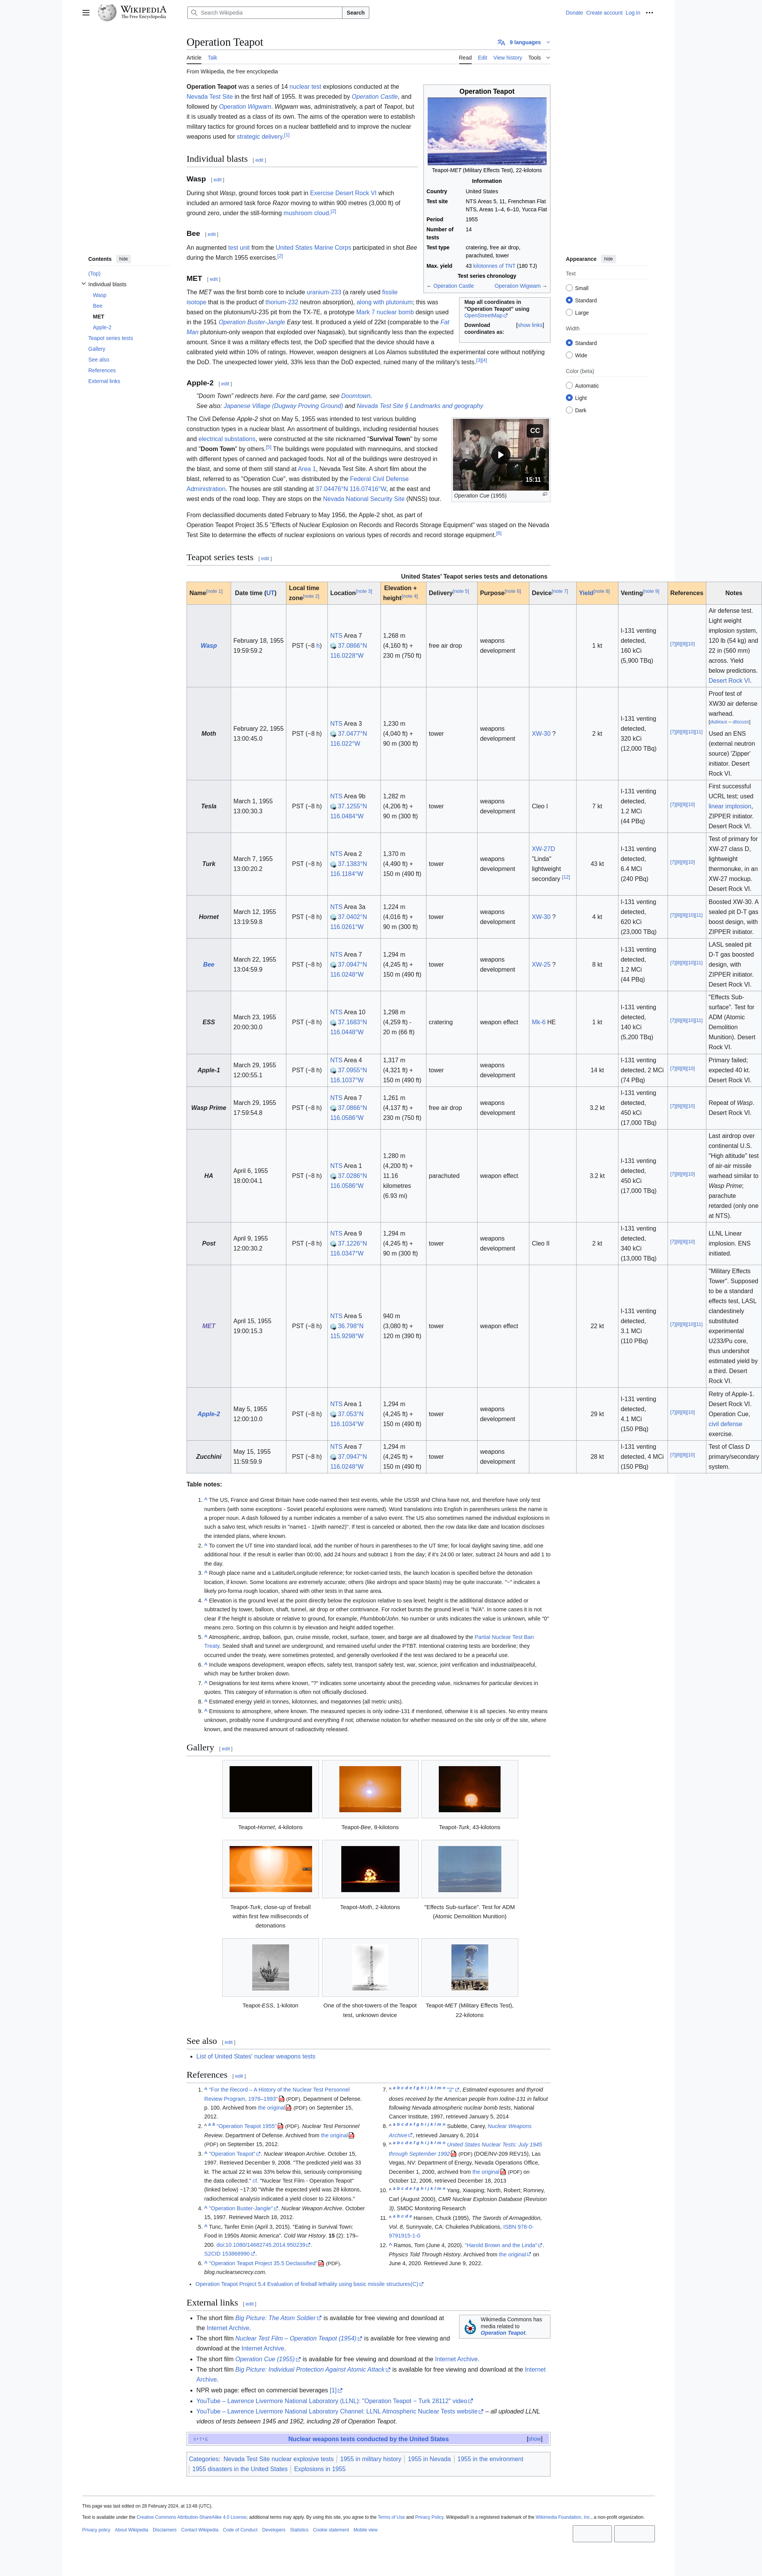Screen dimensions: 762x2576
Task: Click the Log in link
Action: (x=633, y=13)
